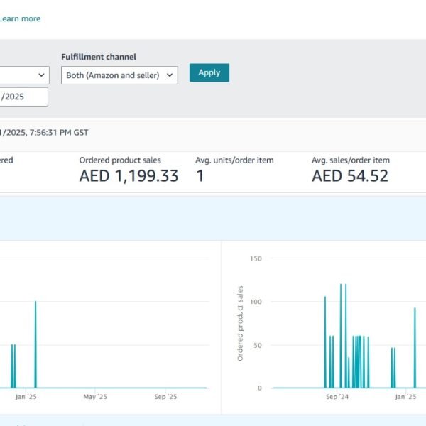426x426 pixels.
Task: Click the 150 y-axis label on right chart
Action: point(255,259)
